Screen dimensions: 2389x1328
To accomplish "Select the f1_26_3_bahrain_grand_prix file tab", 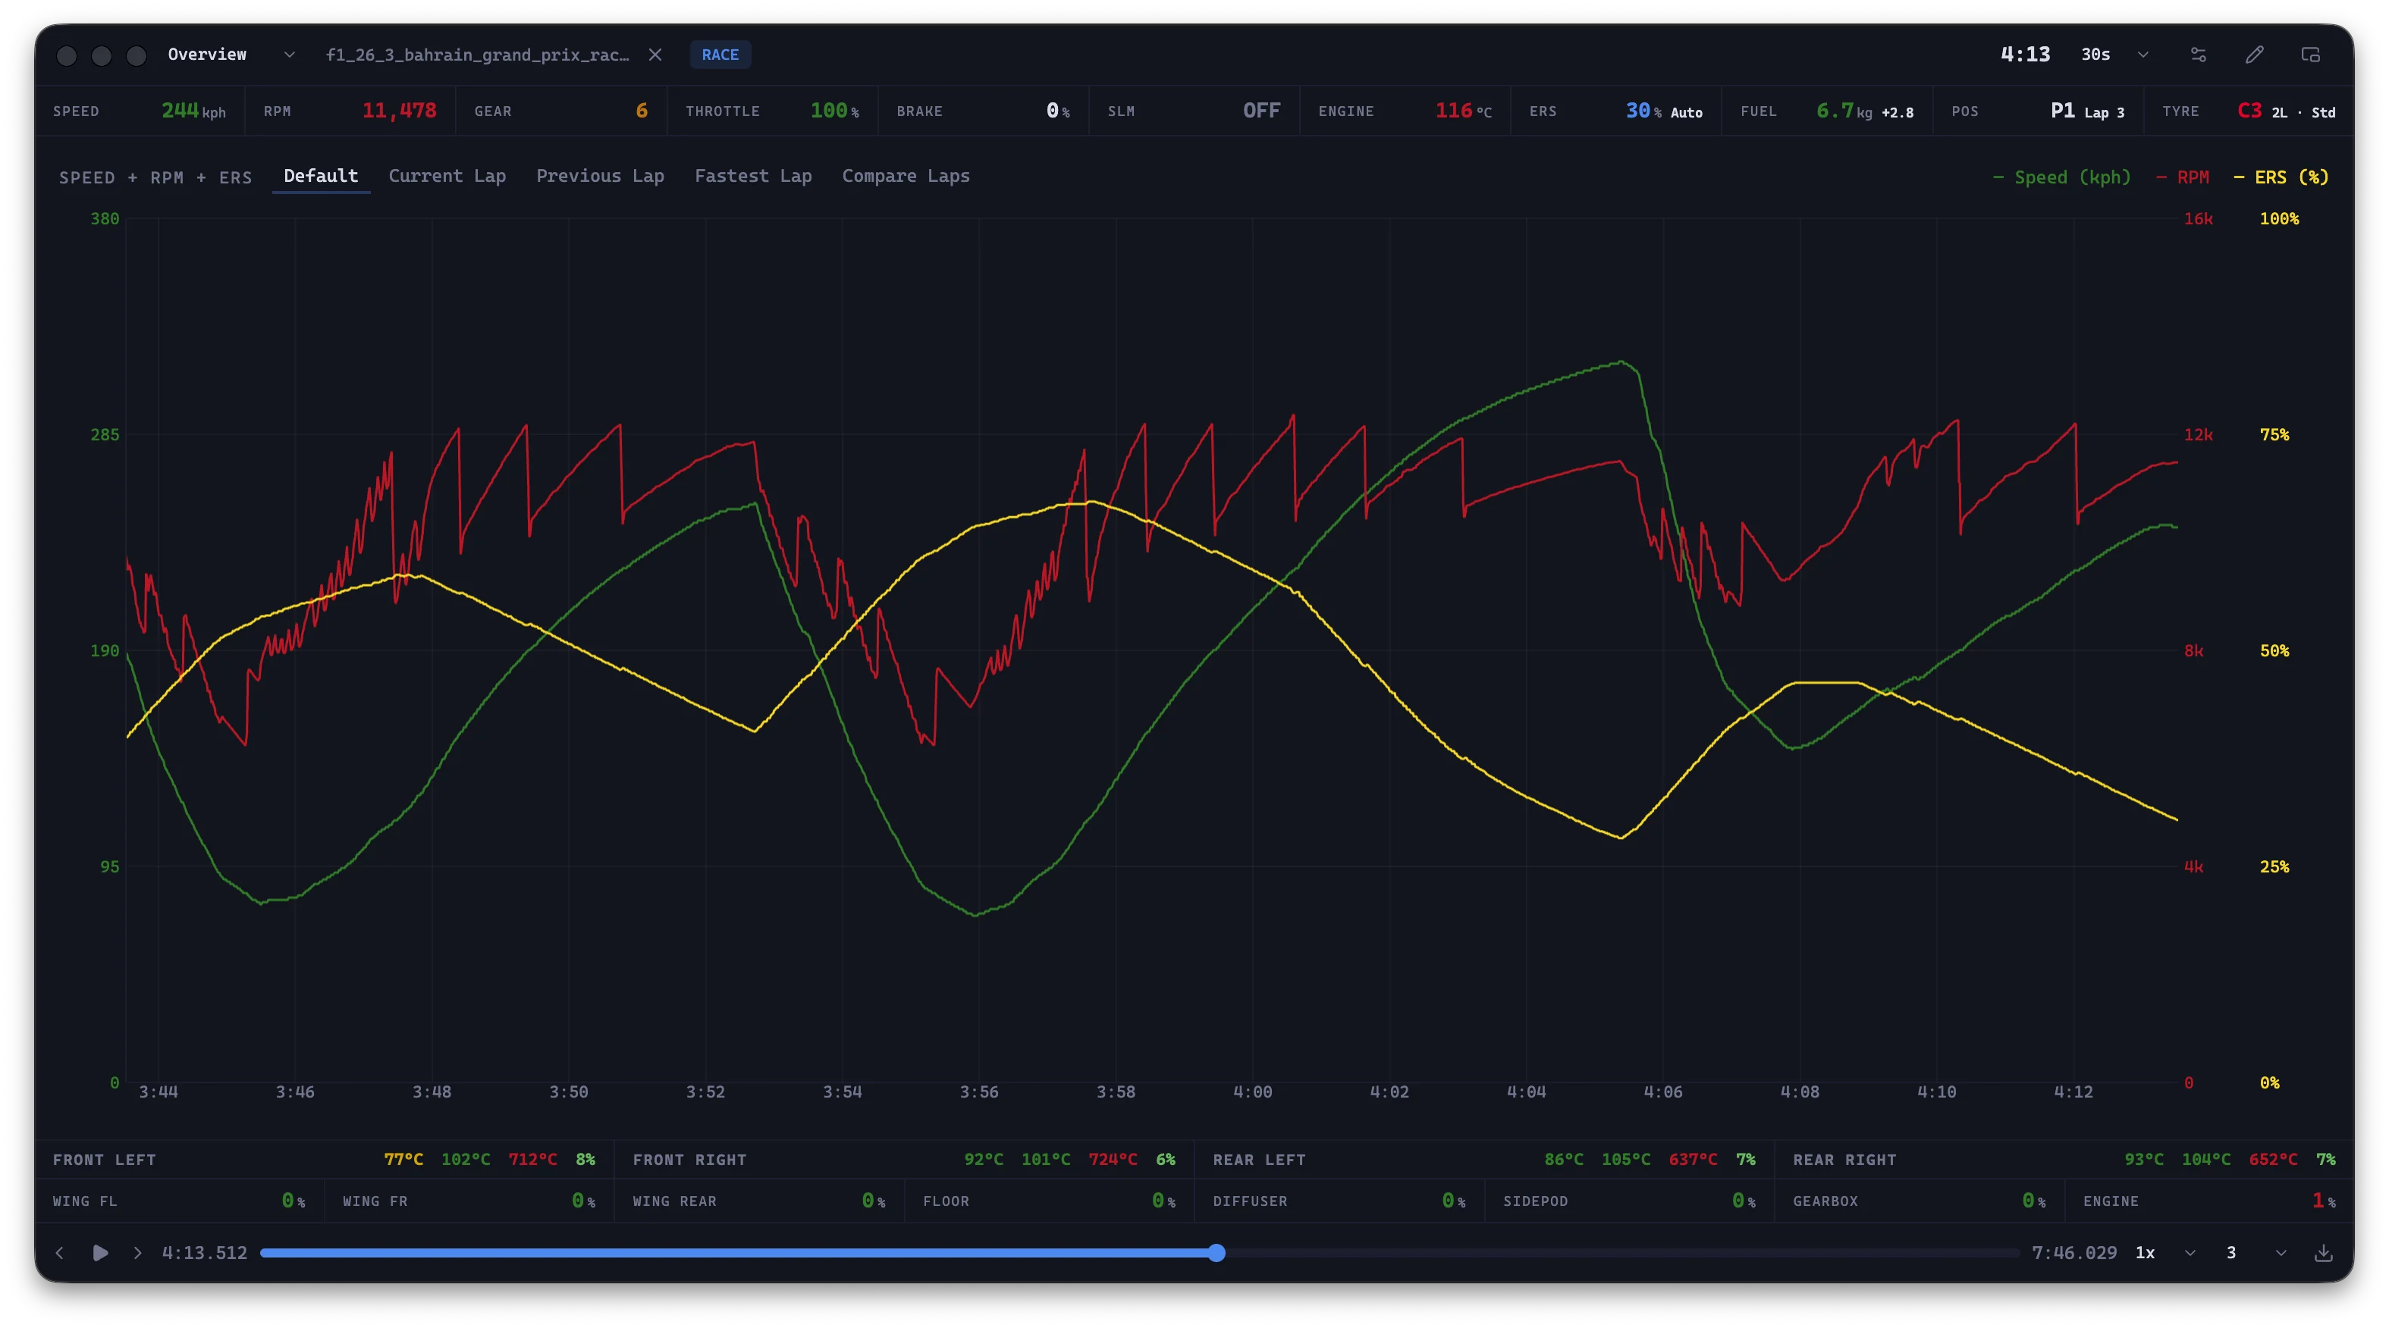I will tap(478, 55).
